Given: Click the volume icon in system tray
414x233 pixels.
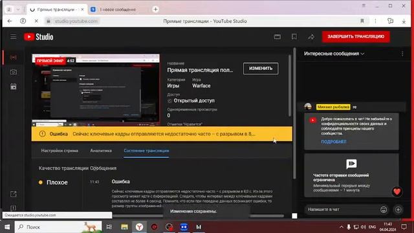Looking at the screenshot, I should pos(364,227).
